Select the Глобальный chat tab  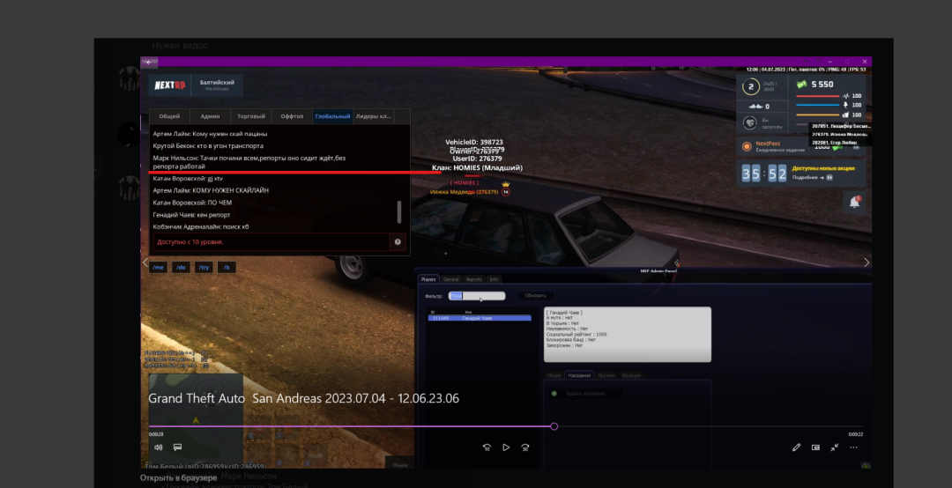point(332,116)
